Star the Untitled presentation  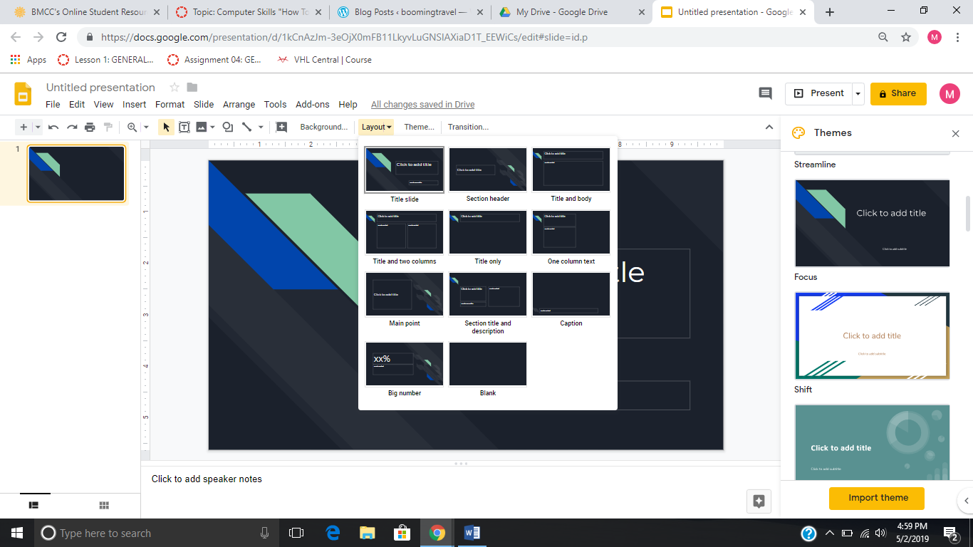point(174,88)
